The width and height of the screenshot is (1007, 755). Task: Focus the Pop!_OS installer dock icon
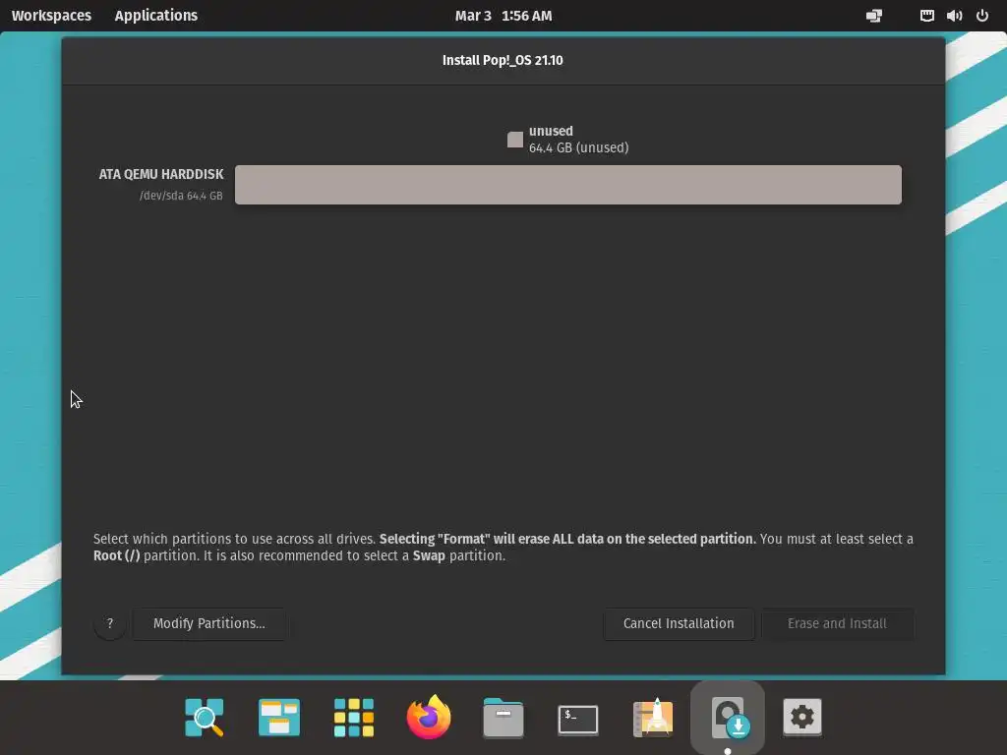(728, 717)
